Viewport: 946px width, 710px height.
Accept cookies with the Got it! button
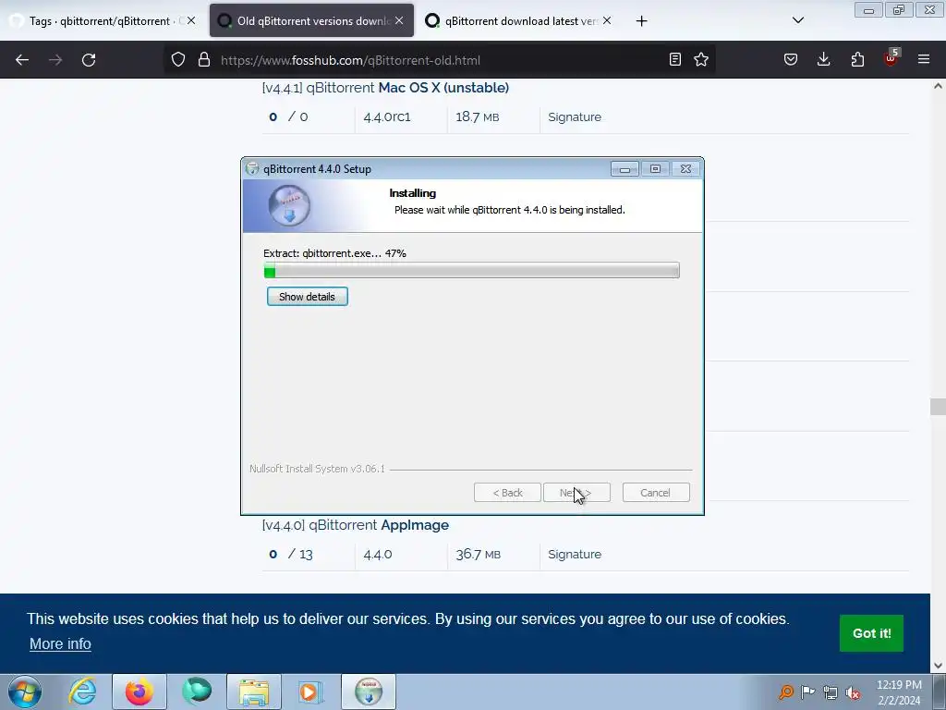(x=871, y=633)
